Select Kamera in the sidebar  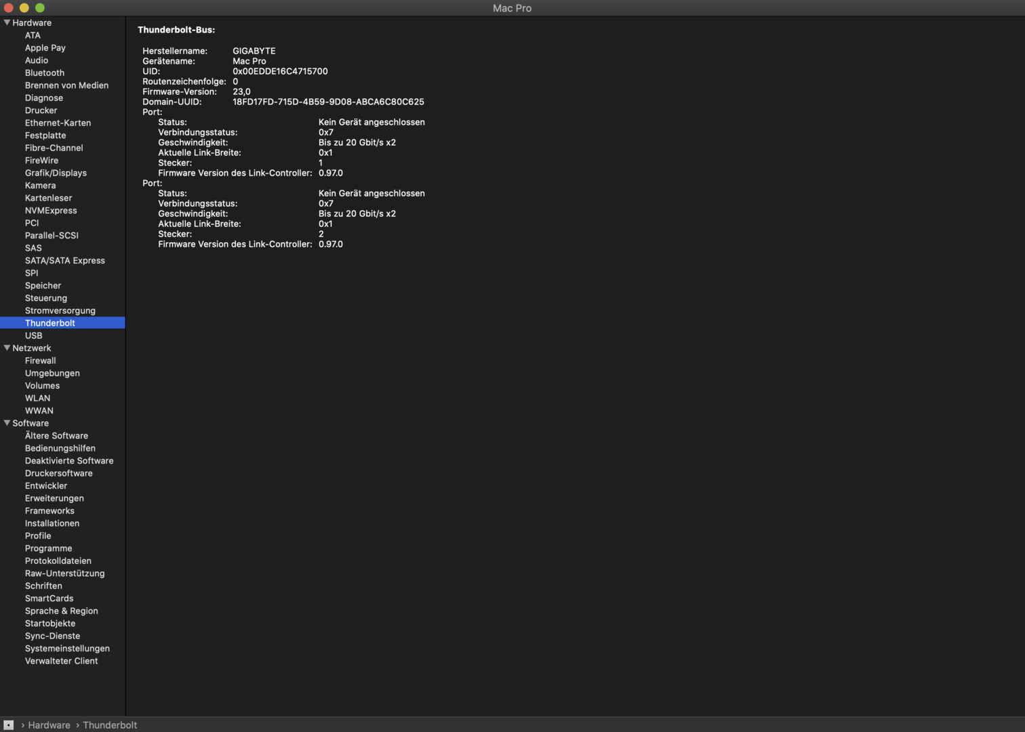[x=41, y=186]
